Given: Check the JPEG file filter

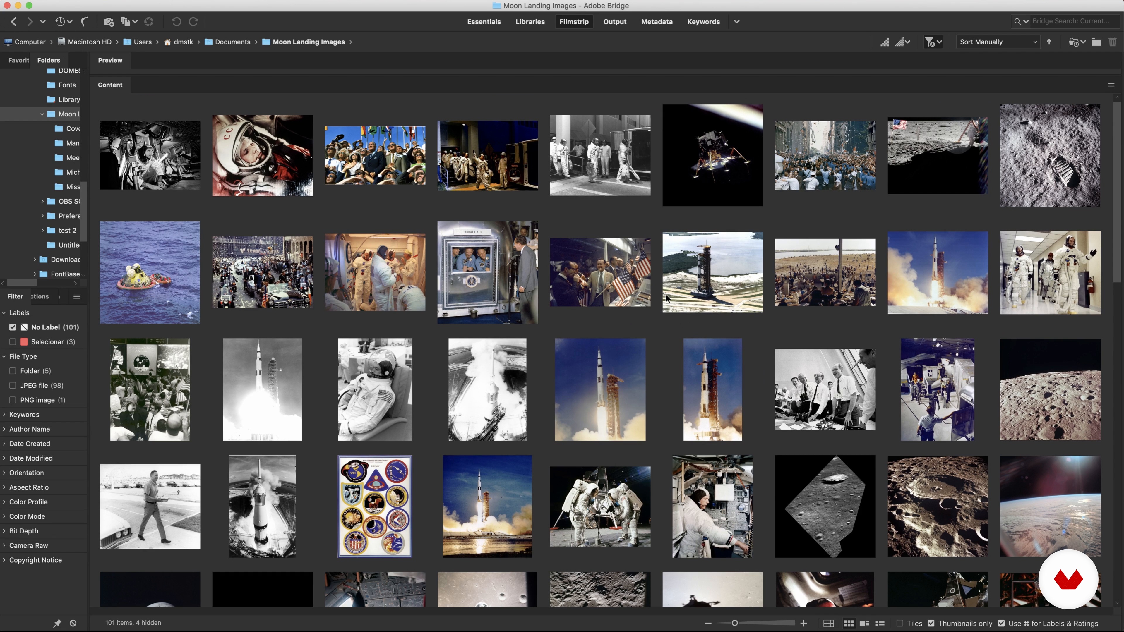Looking at the screenshot, I should [x=13, y=385].
